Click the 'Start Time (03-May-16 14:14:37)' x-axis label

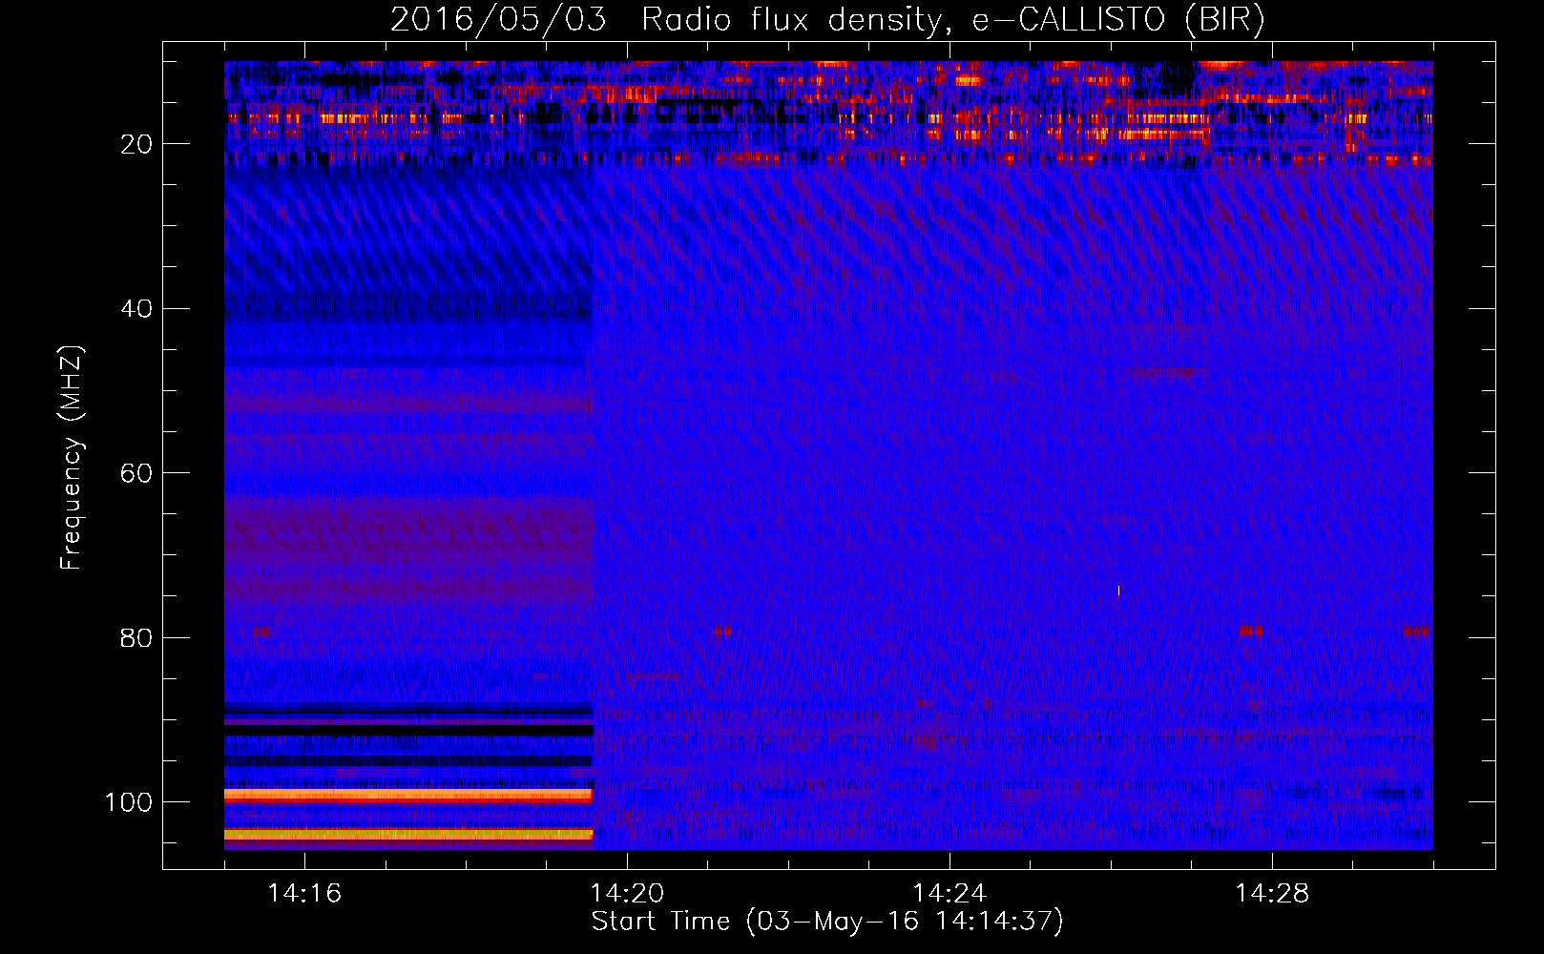[827, 922]
